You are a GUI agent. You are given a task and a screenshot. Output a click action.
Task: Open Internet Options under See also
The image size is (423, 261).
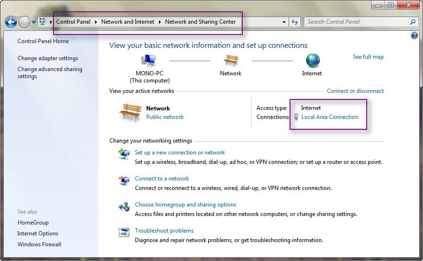(x=38, y=233)
